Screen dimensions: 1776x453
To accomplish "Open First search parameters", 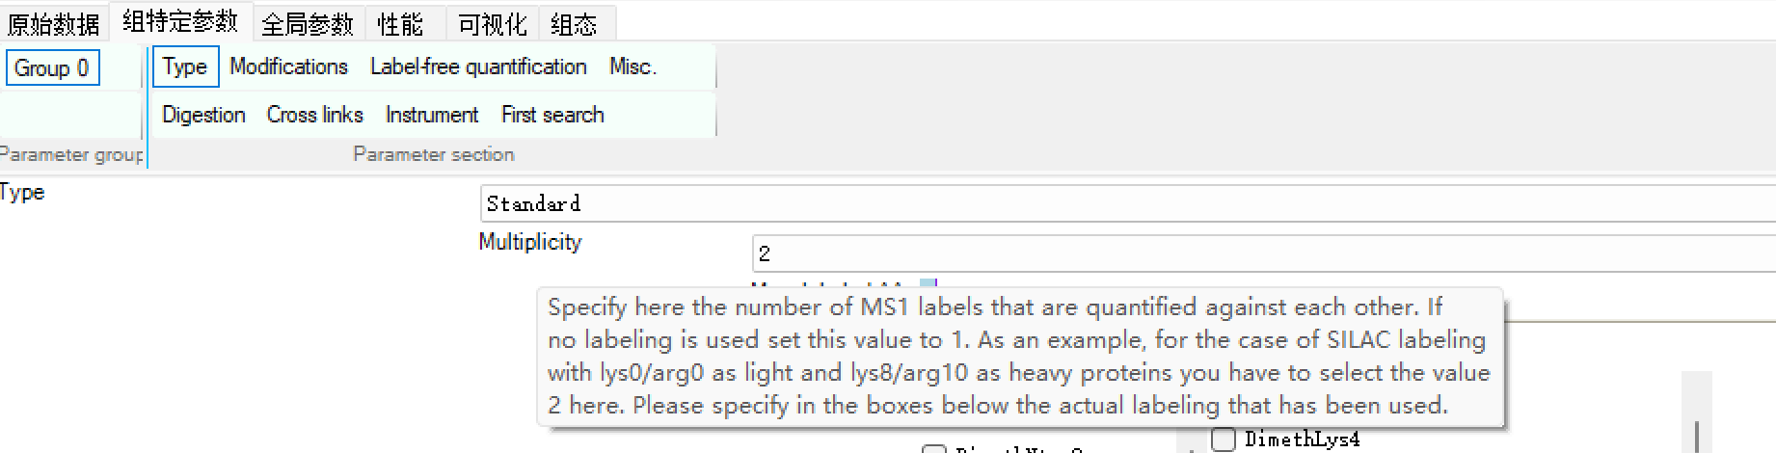I will [x=552, y=115].
